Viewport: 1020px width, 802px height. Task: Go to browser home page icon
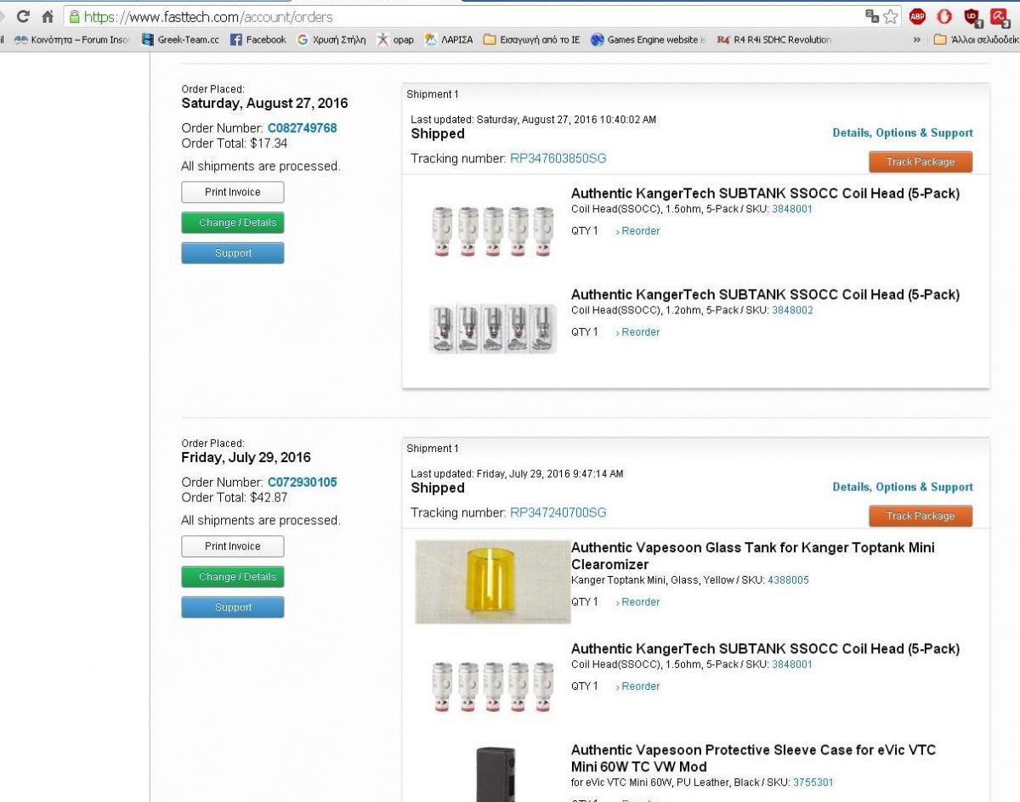(48, 16)
